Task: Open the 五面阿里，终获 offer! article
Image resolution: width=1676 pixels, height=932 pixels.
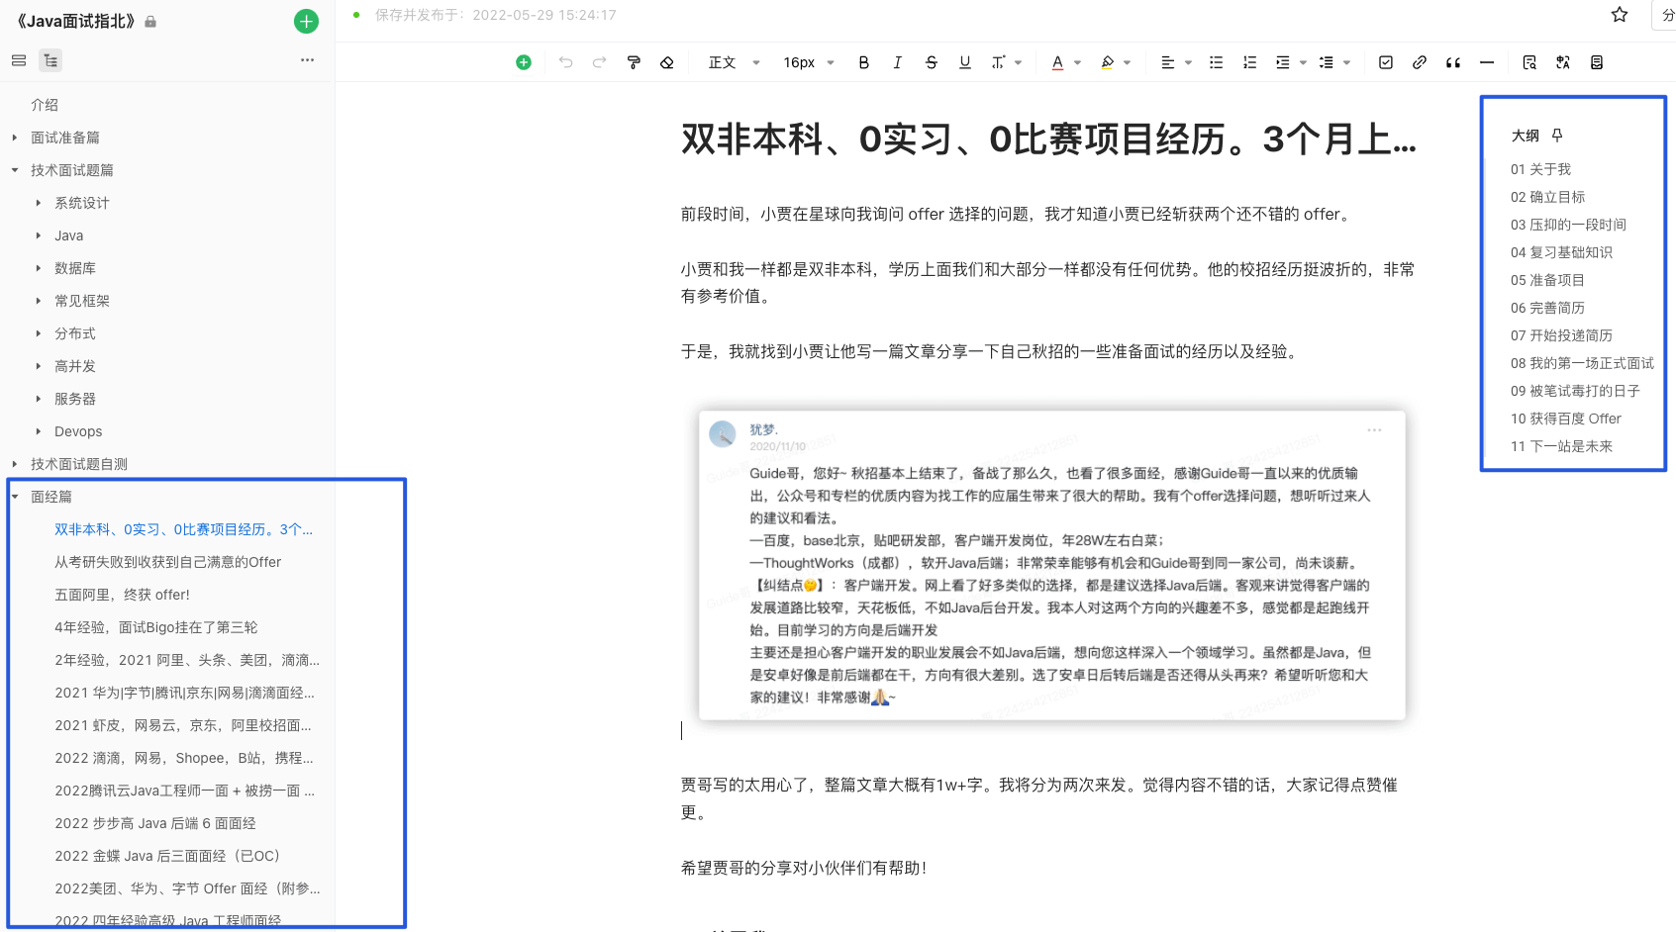Action: pyautogui.click(x=122, y=595)
